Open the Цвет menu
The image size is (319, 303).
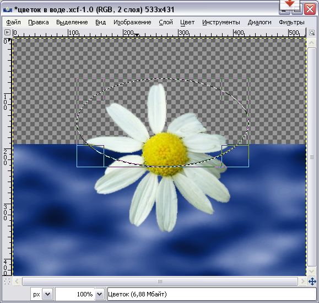point(187,22)
